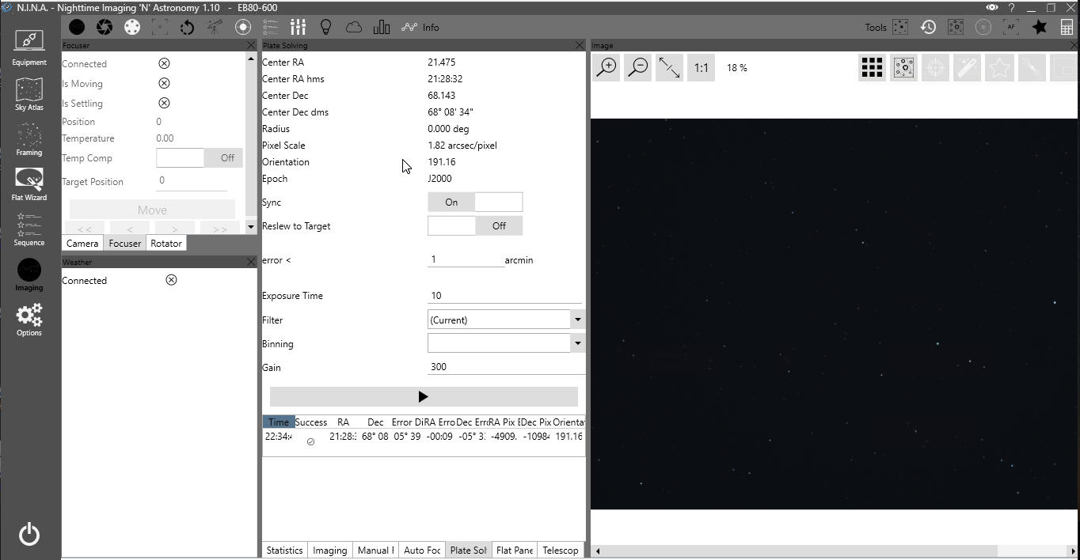Screen dimensions: 1080x560
Task: Open image history from Tools bar
Action: coord(928,27)
